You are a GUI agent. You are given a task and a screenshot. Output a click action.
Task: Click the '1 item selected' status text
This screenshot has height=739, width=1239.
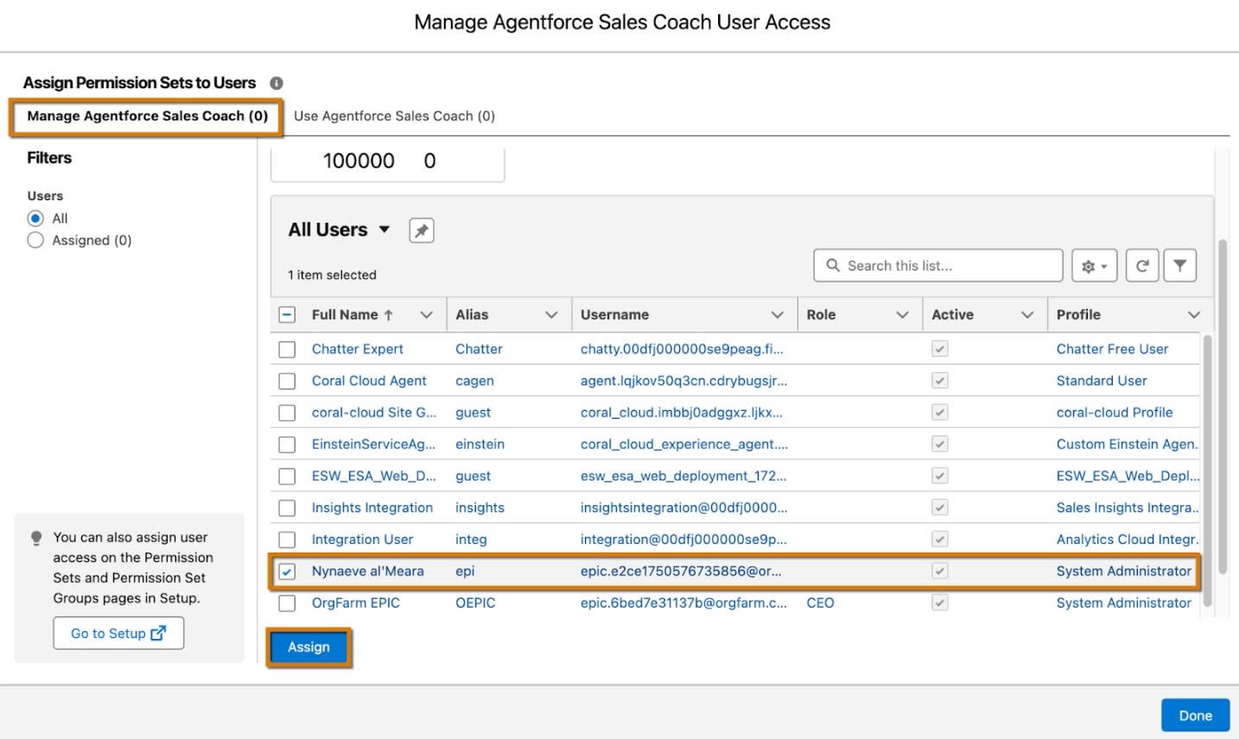point(332,275)
